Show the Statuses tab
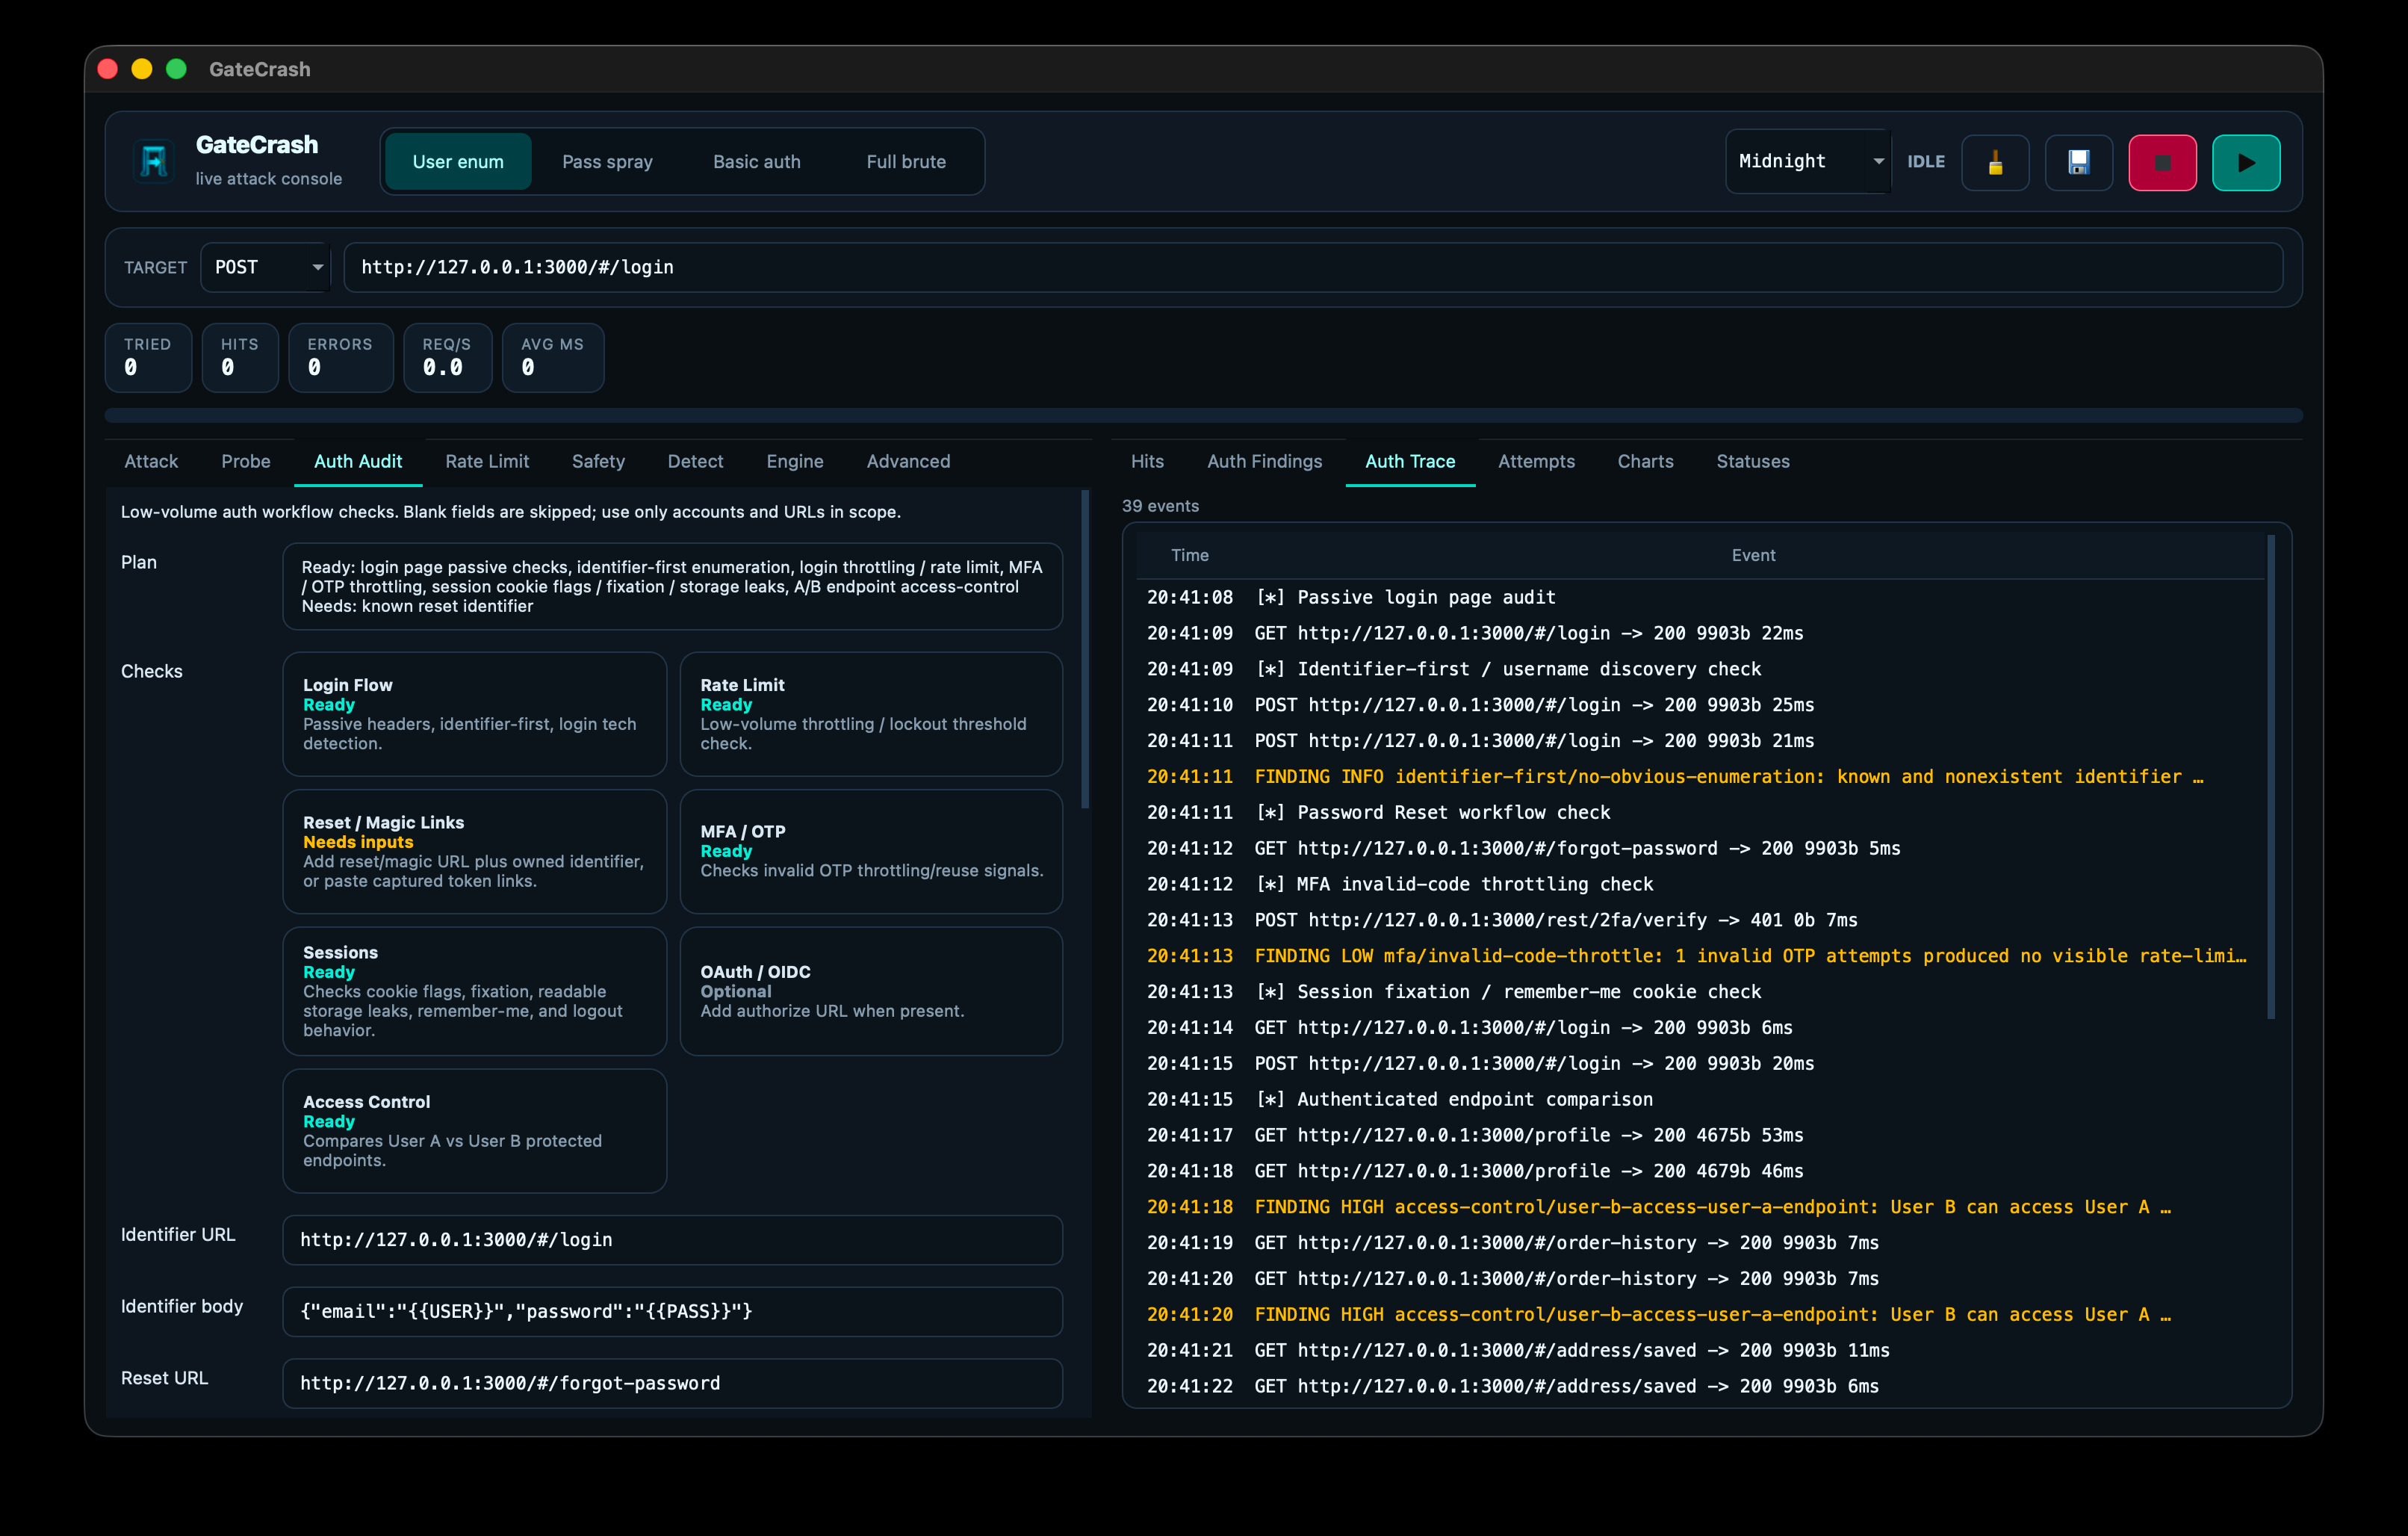The image size is (2408, 1536). [x=1753, y=461]
